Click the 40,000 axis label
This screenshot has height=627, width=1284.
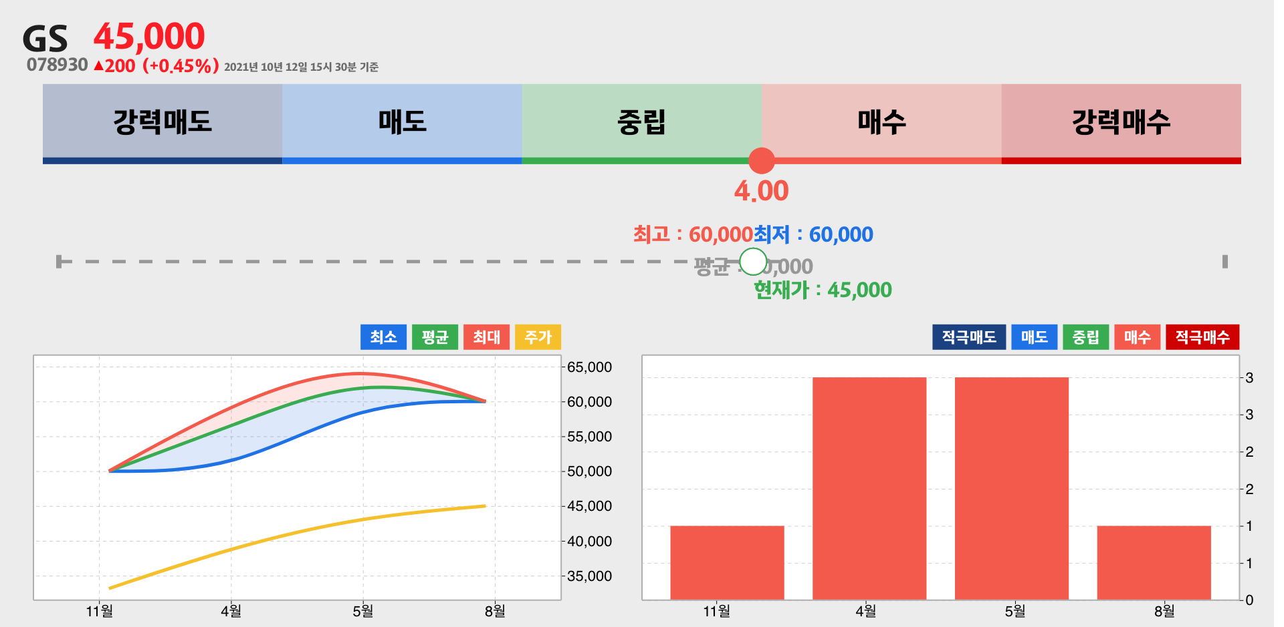589,542
